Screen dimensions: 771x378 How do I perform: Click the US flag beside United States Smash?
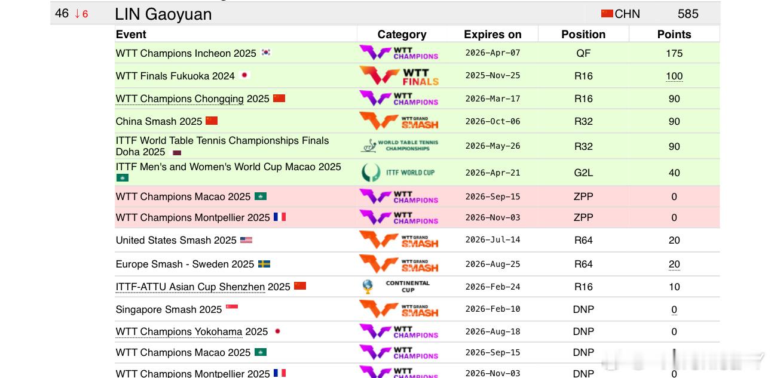click(246, 240)
